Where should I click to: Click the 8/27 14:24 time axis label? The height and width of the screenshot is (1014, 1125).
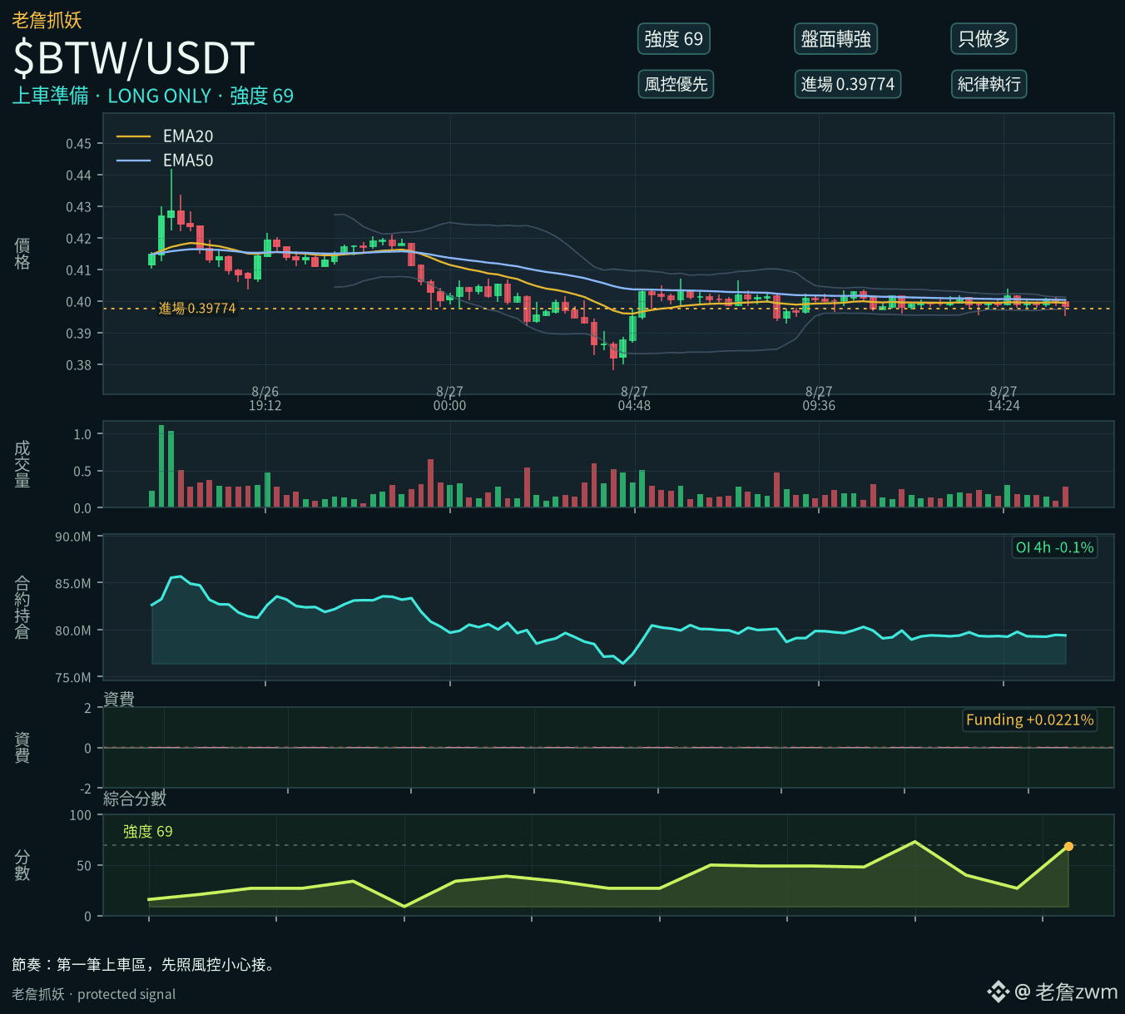(1004, 398)
